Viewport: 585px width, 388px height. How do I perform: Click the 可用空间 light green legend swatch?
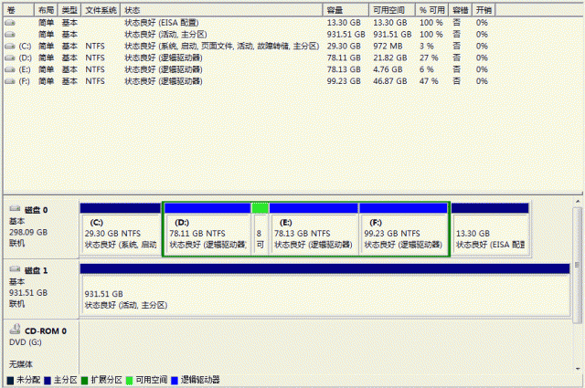129,380
